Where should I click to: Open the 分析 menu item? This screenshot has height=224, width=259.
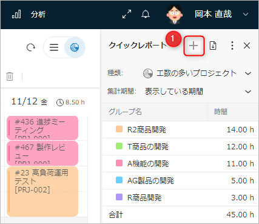(38, 15)
